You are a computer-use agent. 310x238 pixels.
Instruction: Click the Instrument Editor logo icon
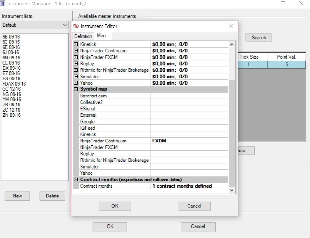point(76,26)
